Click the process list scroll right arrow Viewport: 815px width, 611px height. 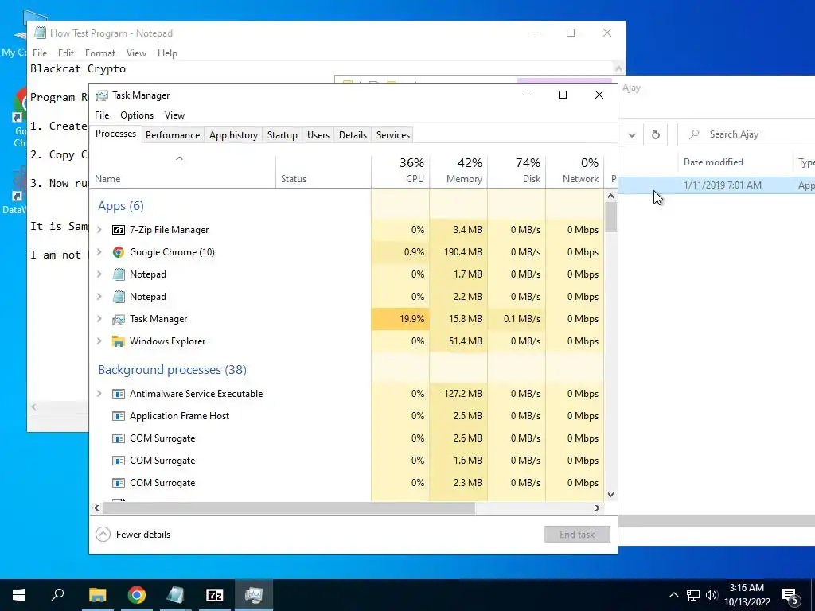tap(598, 508)
